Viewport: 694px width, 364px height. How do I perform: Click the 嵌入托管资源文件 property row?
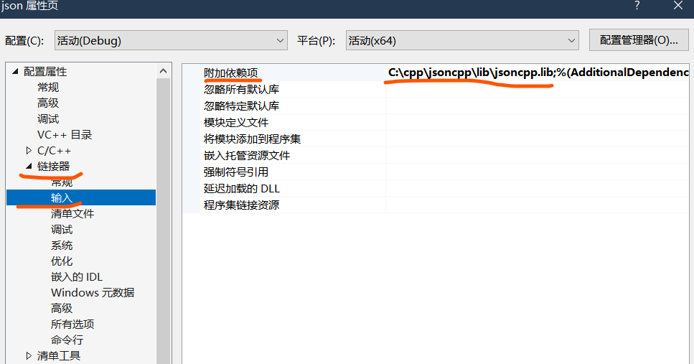click(x=436, y=155)
